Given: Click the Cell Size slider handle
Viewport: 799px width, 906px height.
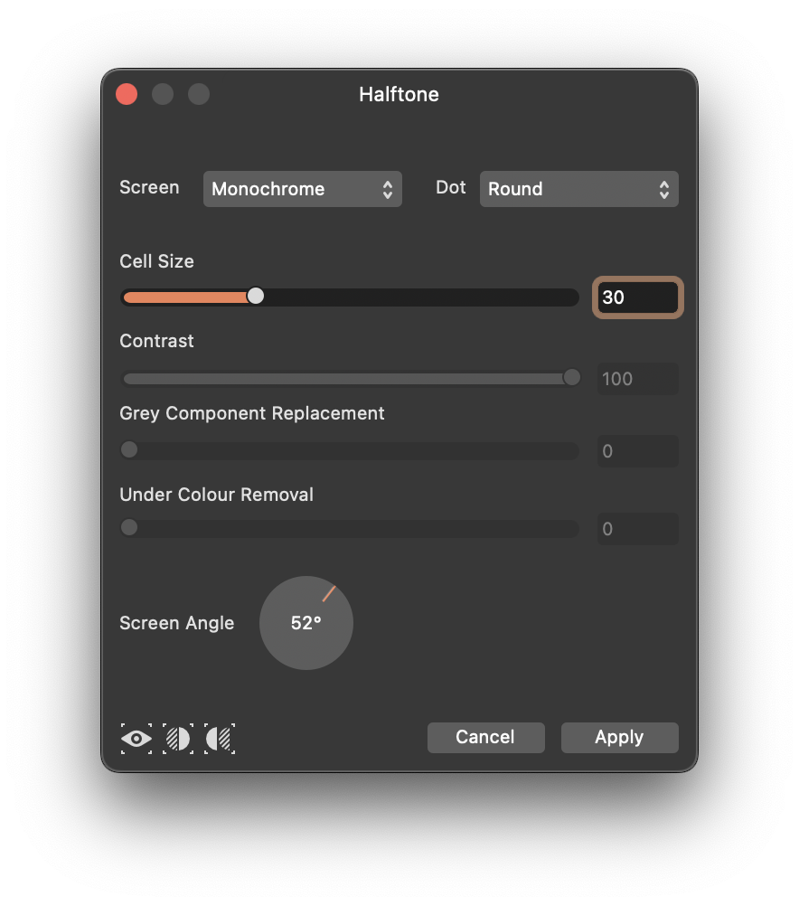Looking at the screenshot, I should [x=256, y=297].
